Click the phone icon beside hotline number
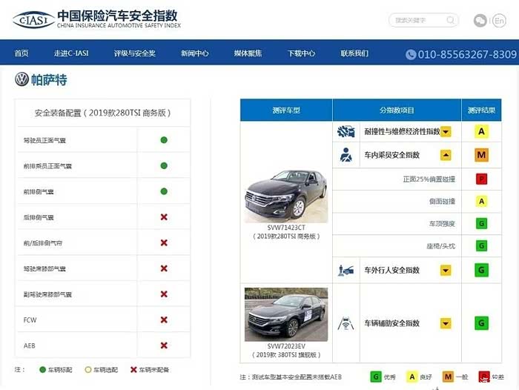This screenshot has width=519, height=390. tap(411, 54)
